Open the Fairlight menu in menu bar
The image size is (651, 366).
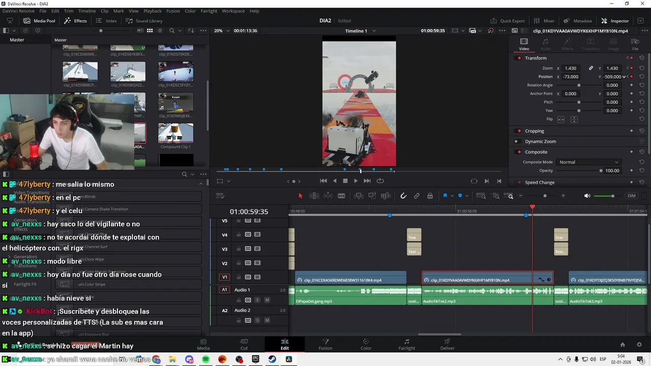[209, 11]
